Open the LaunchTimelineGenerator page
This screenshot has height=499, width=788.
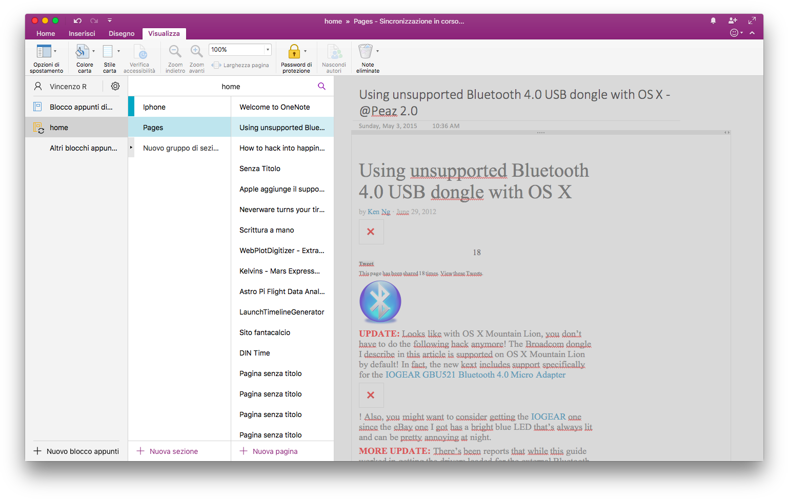(282, 312)
